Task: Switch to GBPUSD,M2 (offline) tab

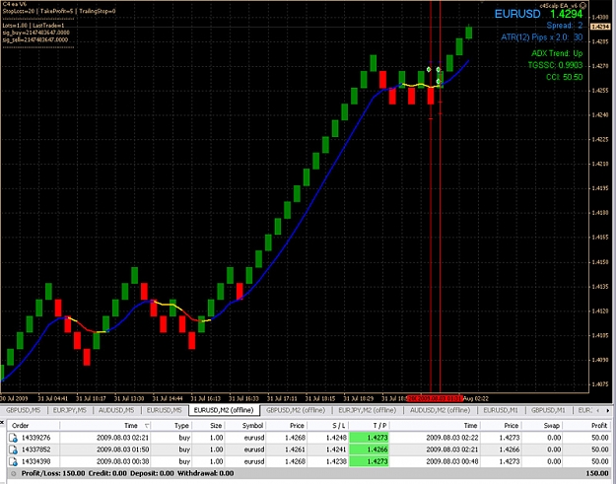Action: click(296, 410)
